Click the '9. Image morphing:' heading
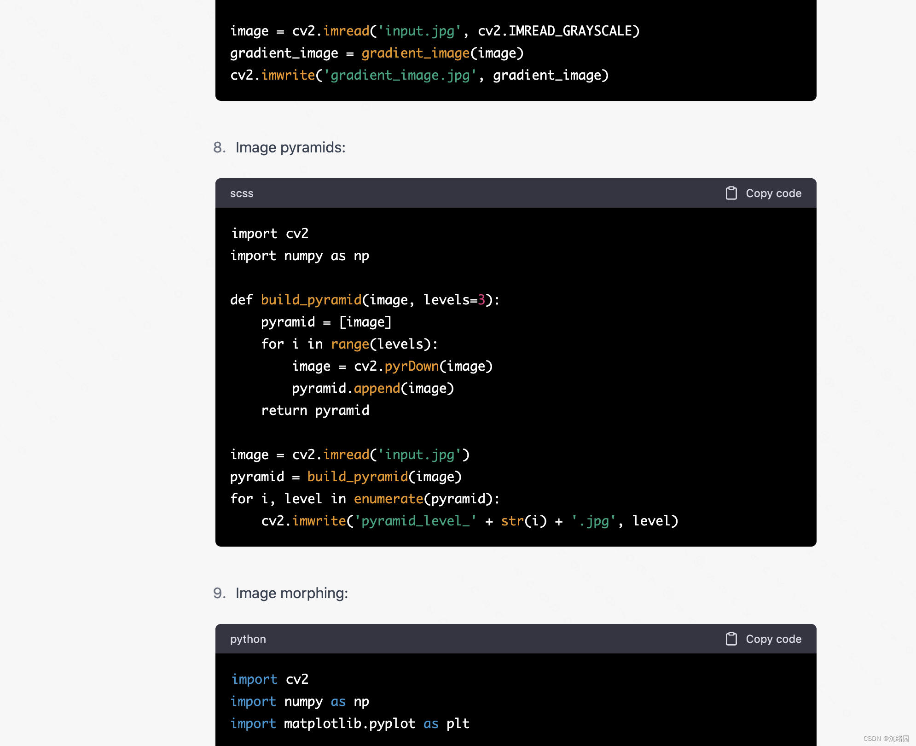The width and height of the screenshot is (916, 746). [281, 593]
